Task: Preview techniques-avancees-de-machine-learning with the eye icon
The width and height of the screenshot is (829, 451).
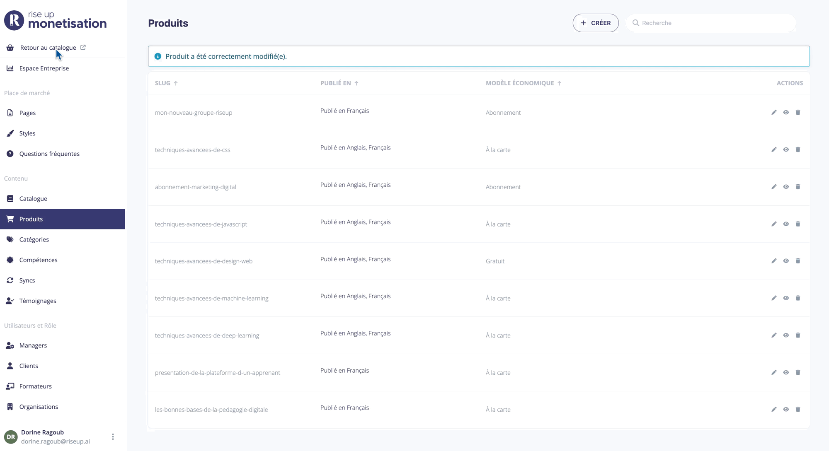Action: click(786, 298)
